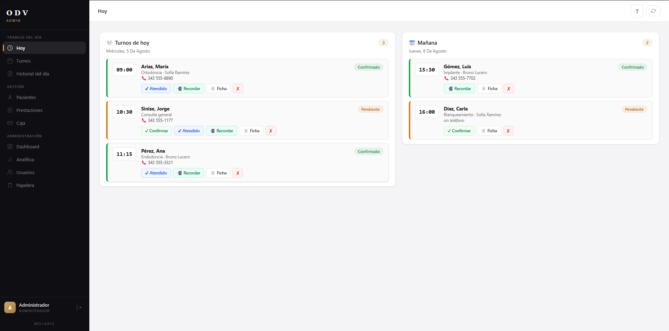Click the Pendiente badge on Díaz, Carla
Screen dimensions: 669x331
(634, 109)
